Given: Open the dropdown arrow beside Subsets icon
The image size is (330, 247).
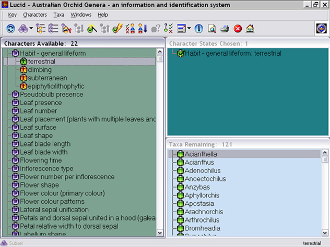Looking at the screenshot, I should (31, 28).
